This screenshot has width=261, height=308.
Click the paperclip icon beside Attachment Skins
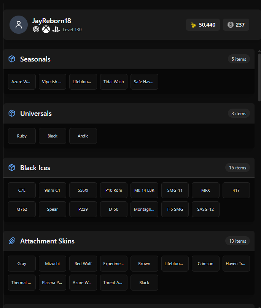(12, 241)
